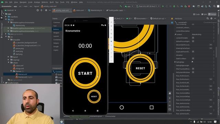This screenshot has height=124, width=220.
Task: Open the drawingCacheQuality dropdown
Action: pos(211,48)
